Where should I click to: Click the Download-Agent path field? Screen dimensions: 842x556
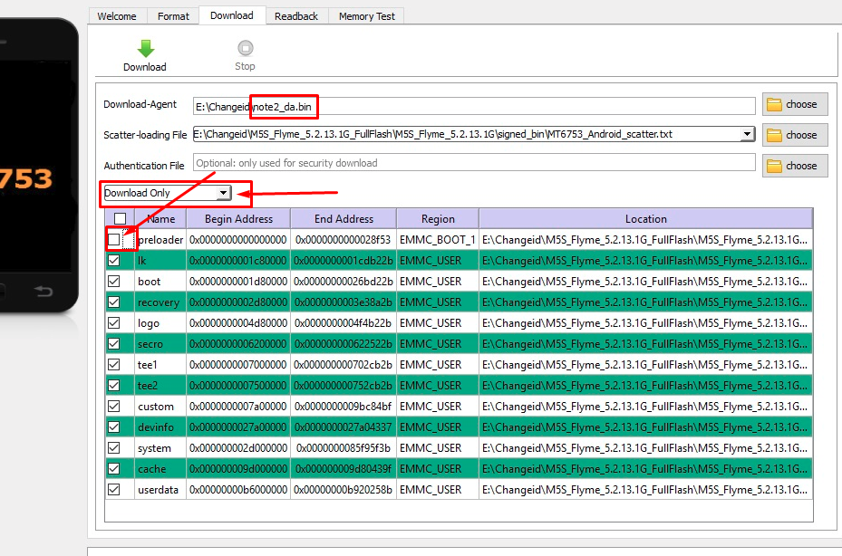(473, 107)
